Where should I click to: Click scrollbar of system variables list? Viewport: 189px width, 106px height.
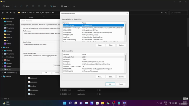pos(125,58)
